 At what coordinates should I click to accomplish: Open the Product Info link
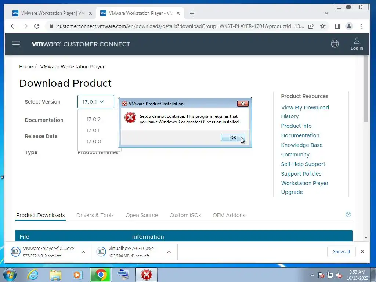coord(296,126)
